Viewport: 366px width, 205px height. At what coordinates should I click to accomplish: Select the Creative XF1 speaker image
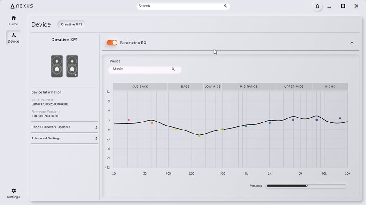(x=64, y=66)
